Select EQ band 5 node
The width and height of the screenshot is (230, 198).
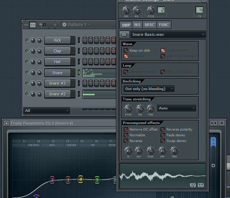[97, 180]
